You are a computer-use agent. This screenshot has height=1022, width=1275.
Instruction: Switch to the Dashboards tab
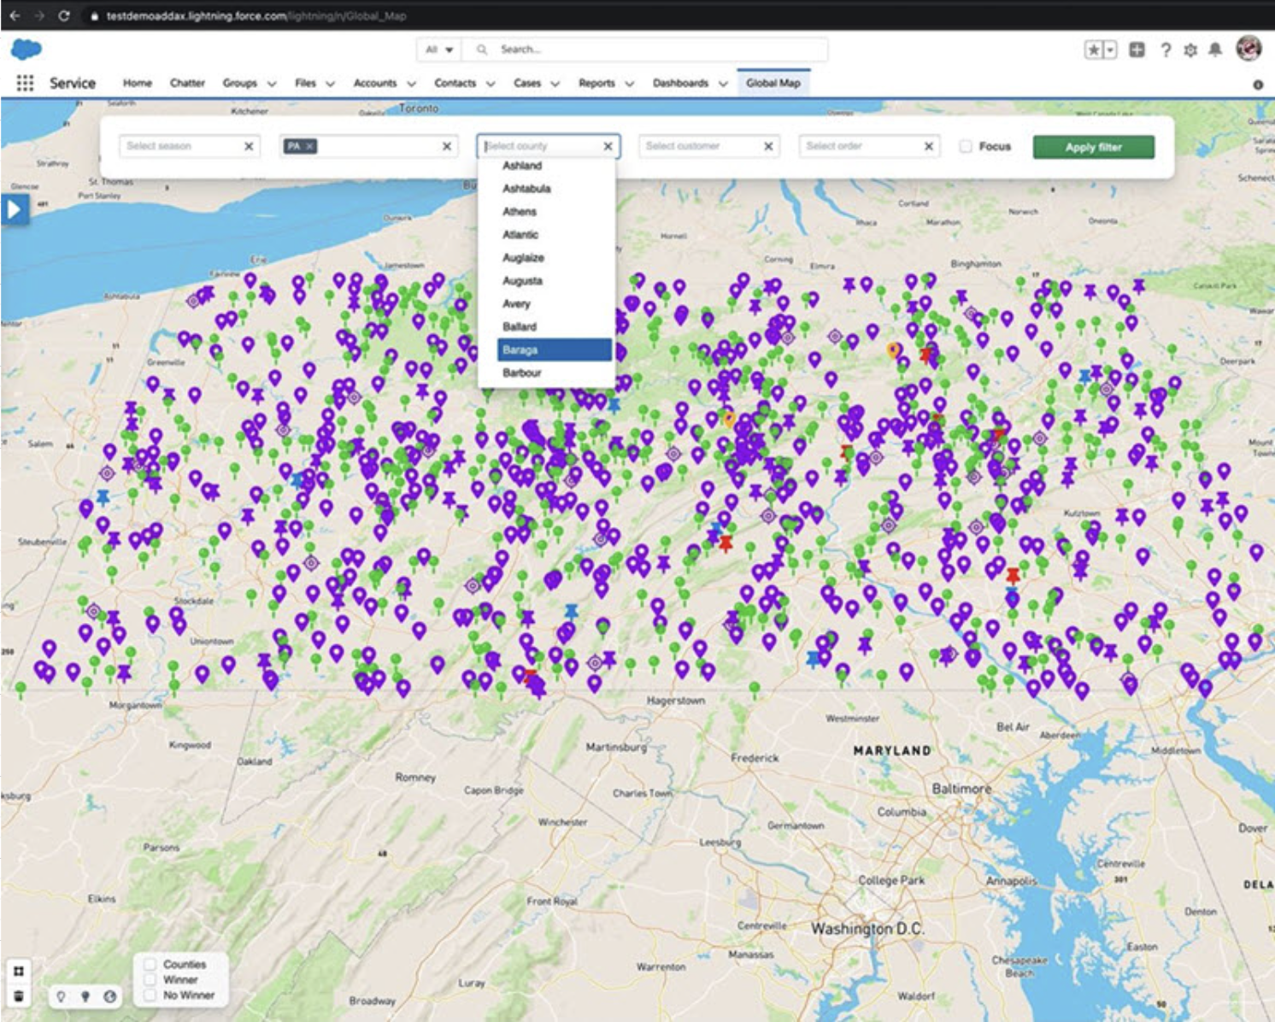(680, 83)
